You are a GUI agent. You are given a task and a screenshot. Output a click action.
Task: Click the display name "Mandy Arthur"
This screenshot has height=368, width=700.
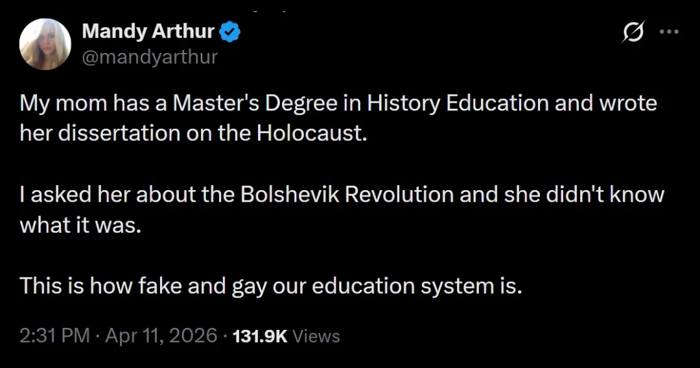(148, 30)
